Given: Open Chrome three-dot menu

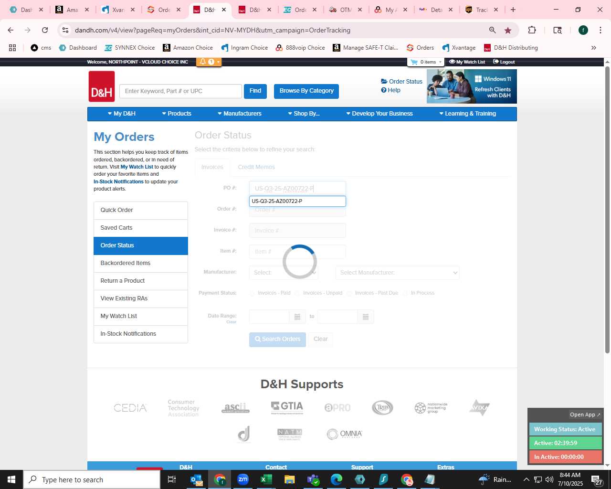Looking at the screenshot, I should (600, 30).
